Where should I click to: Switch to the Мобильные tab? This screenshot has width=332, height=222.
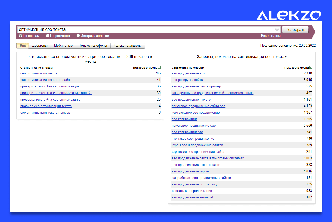click(x=63, y=46)
